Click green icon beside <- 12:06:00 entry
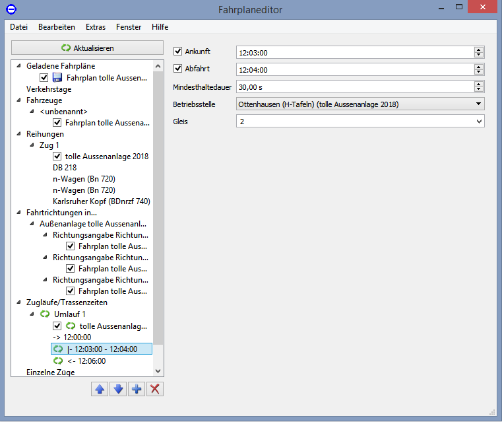This screenshot has height=422, width=502. pyautogui.click(x=58, y=361)
